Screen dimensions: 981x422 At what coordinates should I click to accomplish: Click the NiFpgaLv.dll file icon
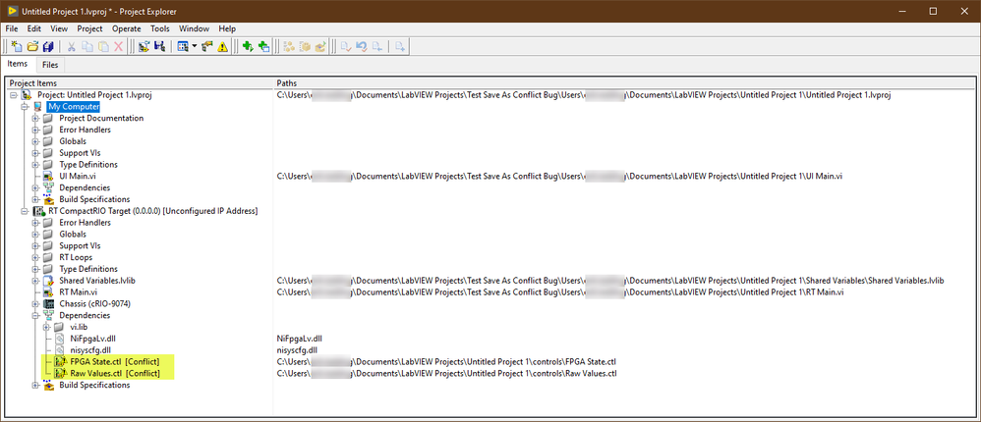click(x=59, y=339)
